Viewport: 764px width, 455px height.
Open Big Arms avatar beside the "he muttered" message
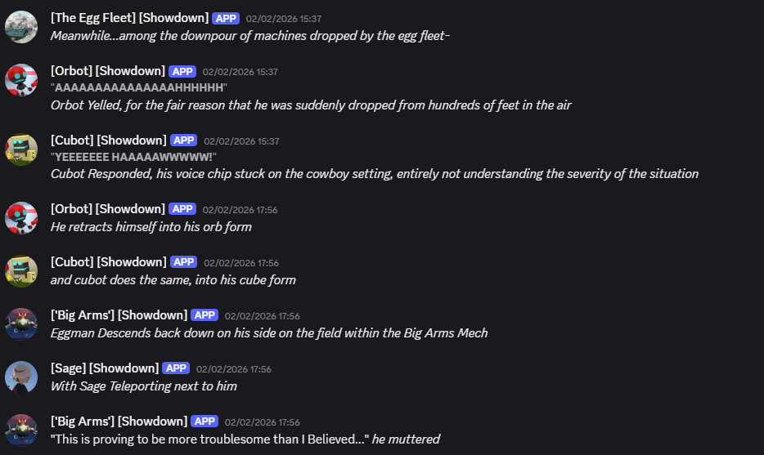point(21,430)
